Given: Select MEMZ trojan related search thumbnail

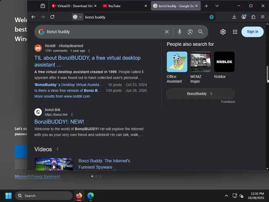Looking at the screenshot, I should pyautogui.click(x=200, y=62).
